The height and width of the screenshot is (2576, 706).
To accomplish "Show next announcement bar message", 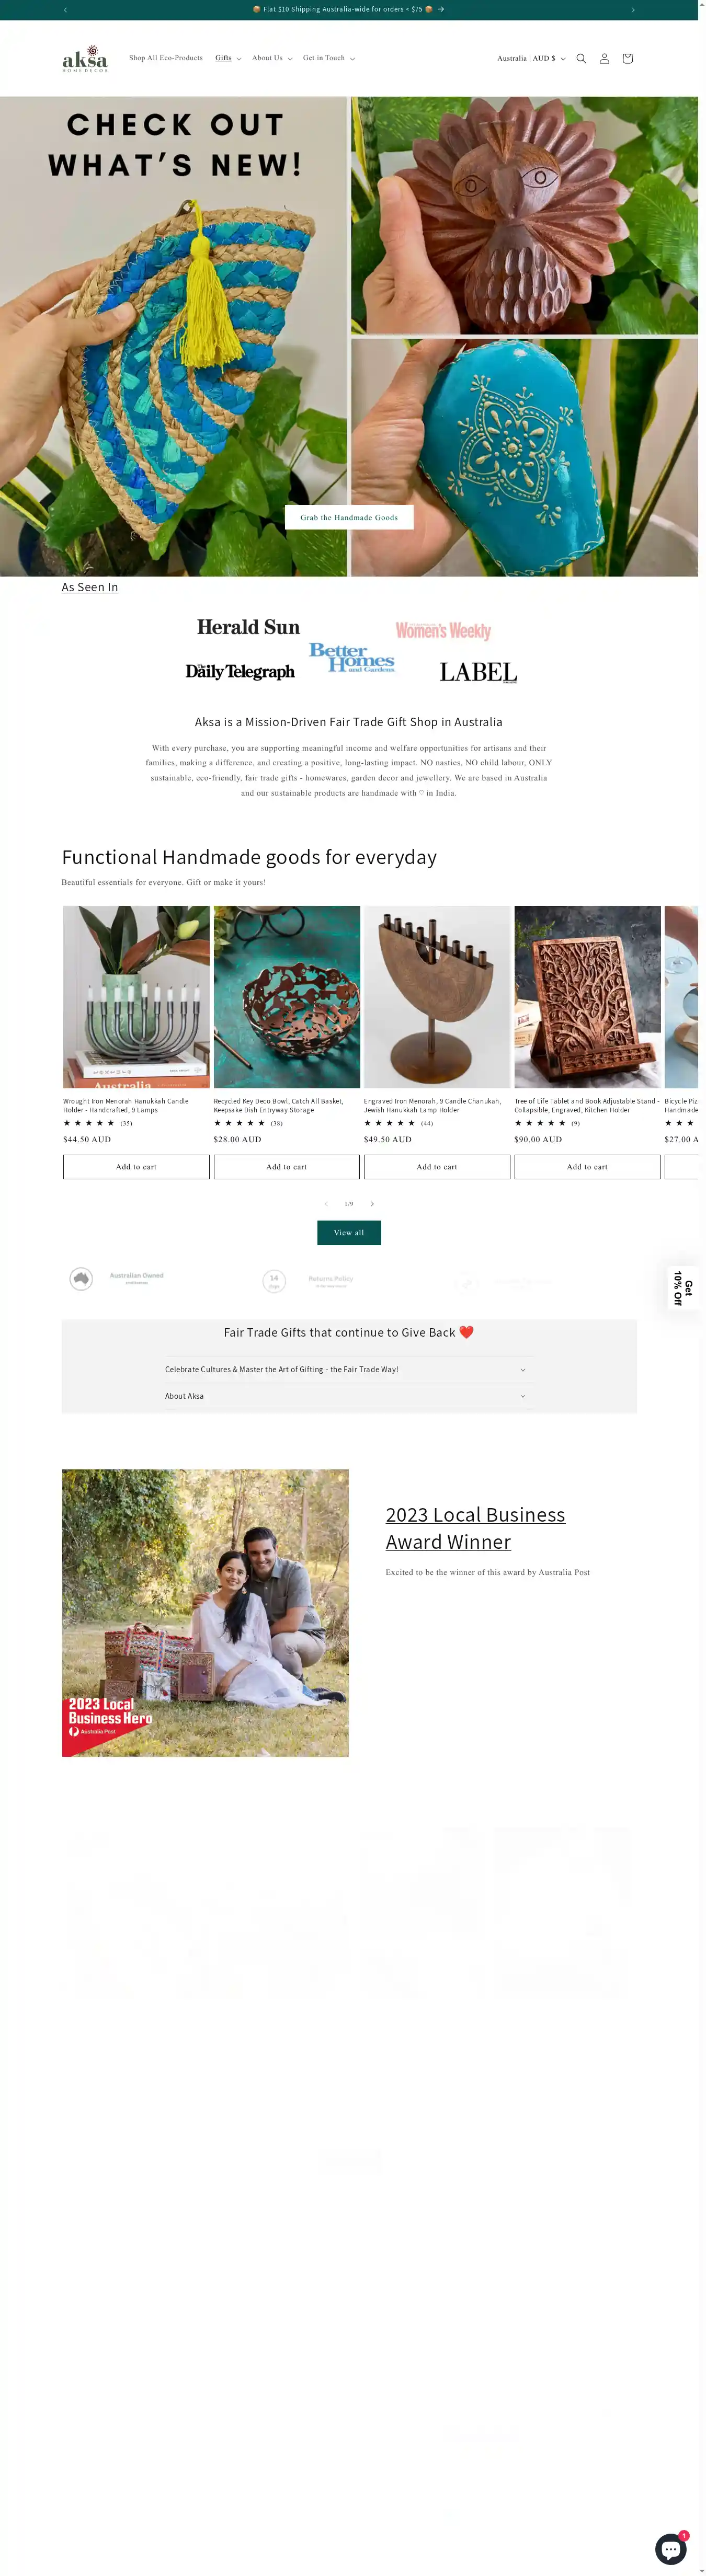I will click(633, 10).
